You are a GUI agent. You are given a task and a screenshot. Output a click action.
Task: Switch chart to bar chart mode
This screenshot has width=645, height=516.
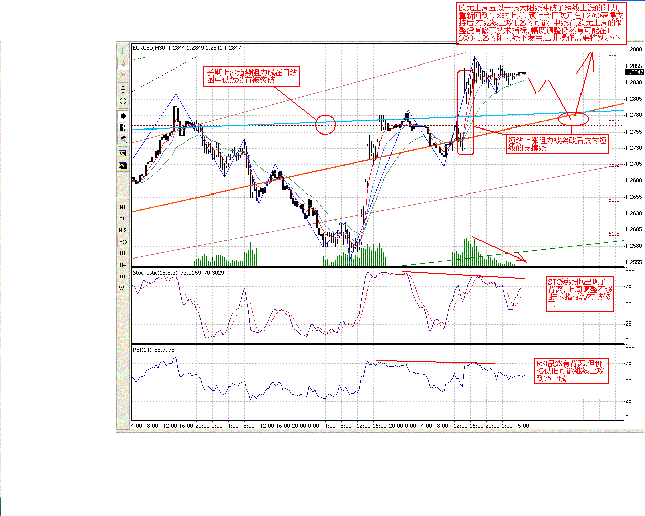click(x=123, y=51)
